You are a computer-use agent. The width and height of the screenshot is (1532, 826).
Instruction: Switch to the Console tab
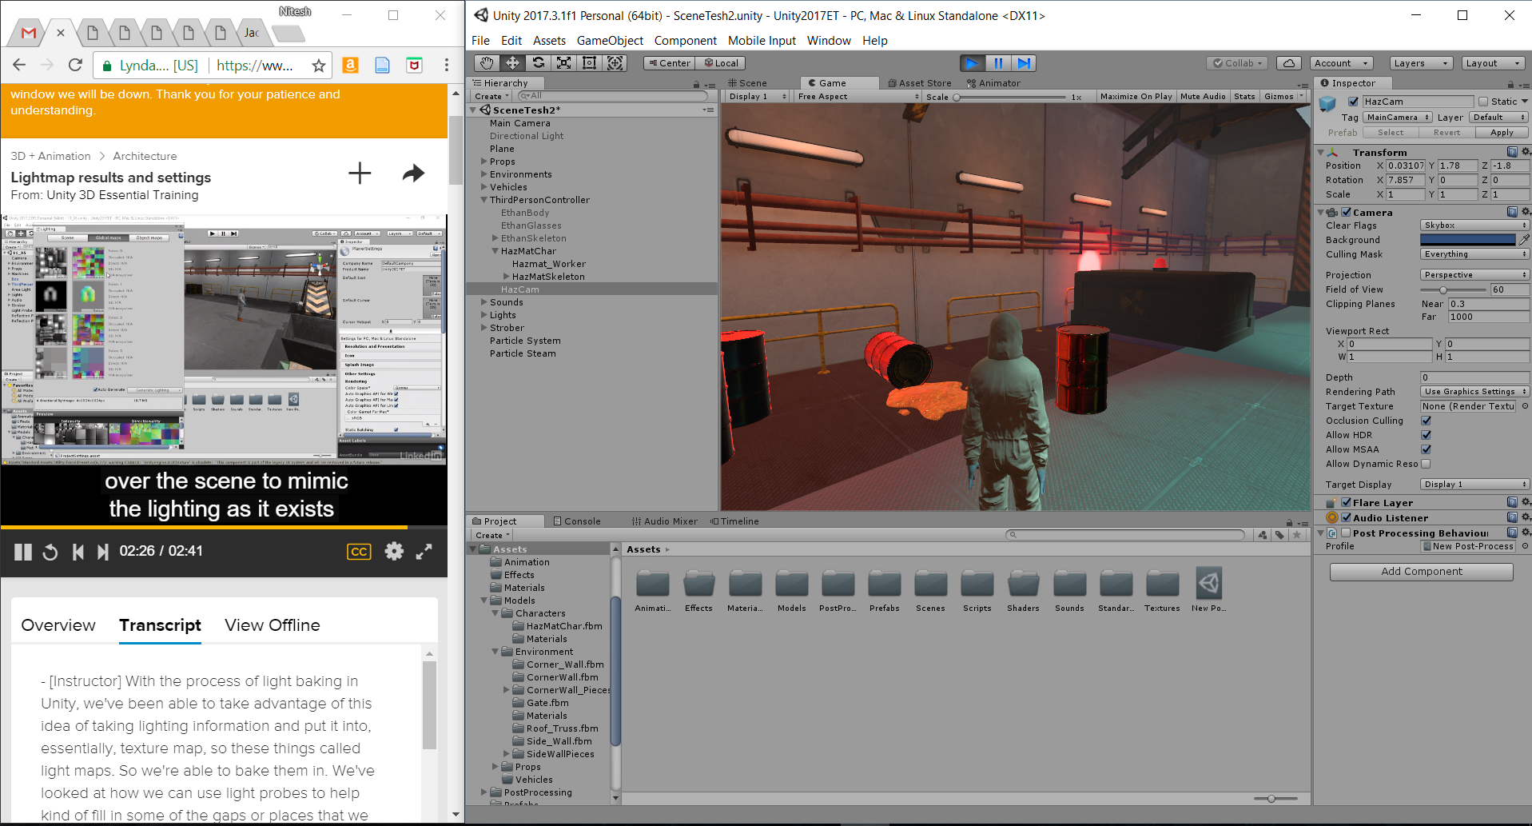pyautogui.click(x=577, y=521)
